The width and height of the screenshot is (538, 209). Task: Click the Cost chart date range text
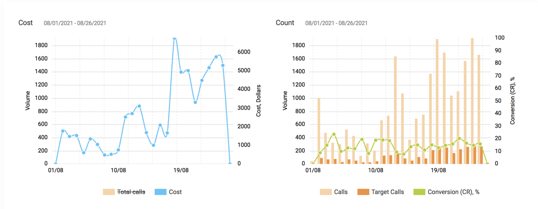click(x=75, y=23)
